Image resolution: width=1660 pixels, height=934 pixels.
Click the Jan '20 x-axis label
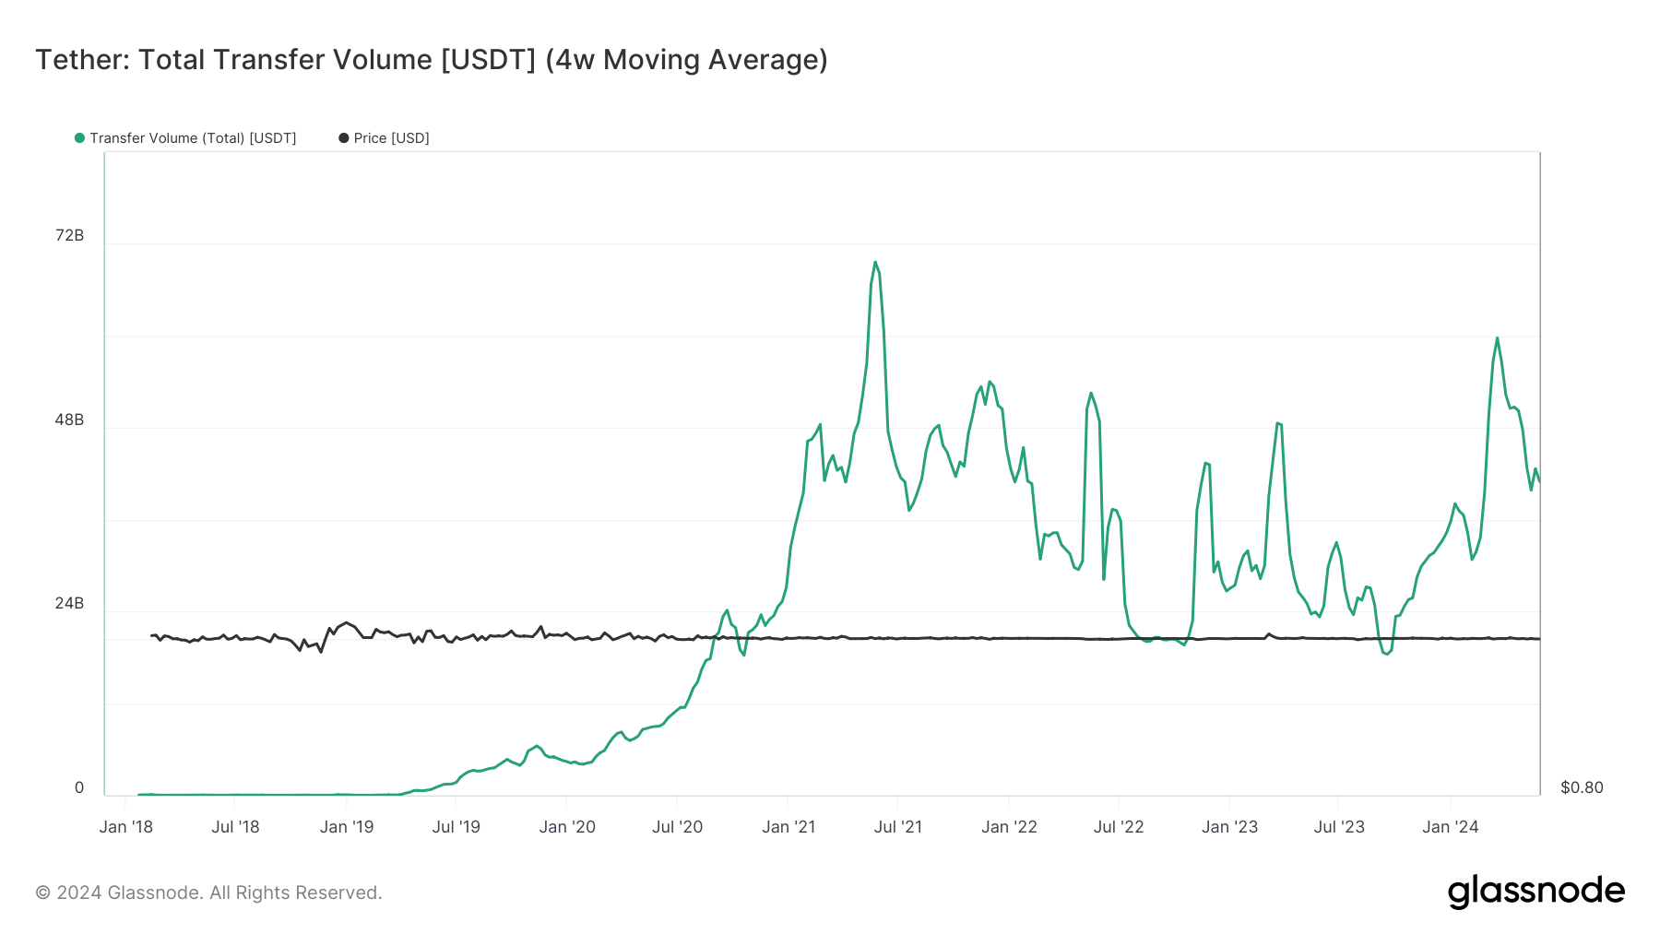(567, 827)
